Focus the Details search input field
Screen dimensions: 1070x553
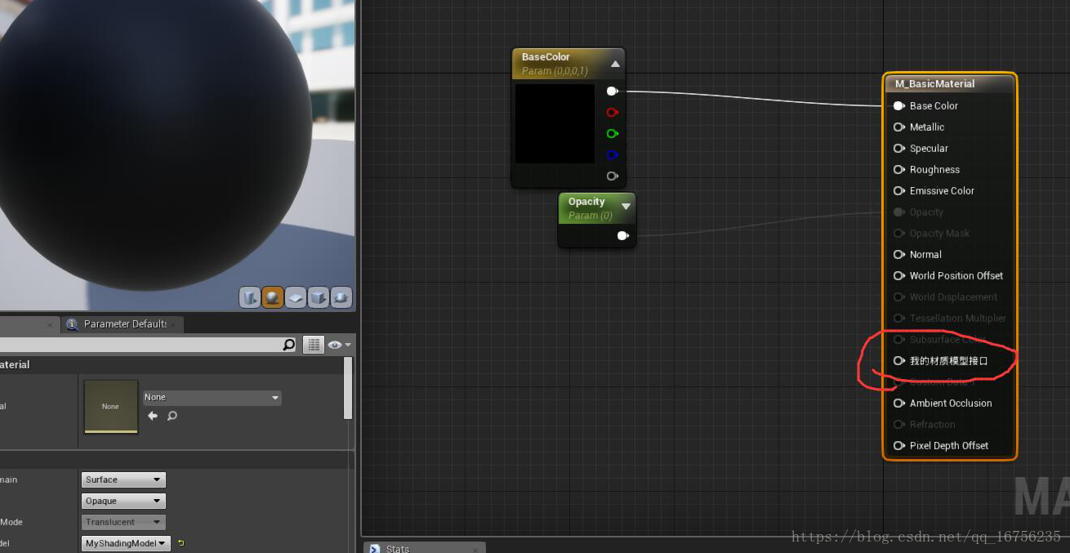[140, 345]
